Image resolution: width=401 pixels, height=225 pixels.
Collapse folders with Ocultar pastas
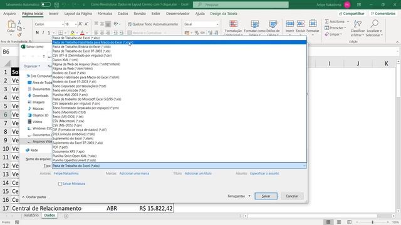click(34, 197)
